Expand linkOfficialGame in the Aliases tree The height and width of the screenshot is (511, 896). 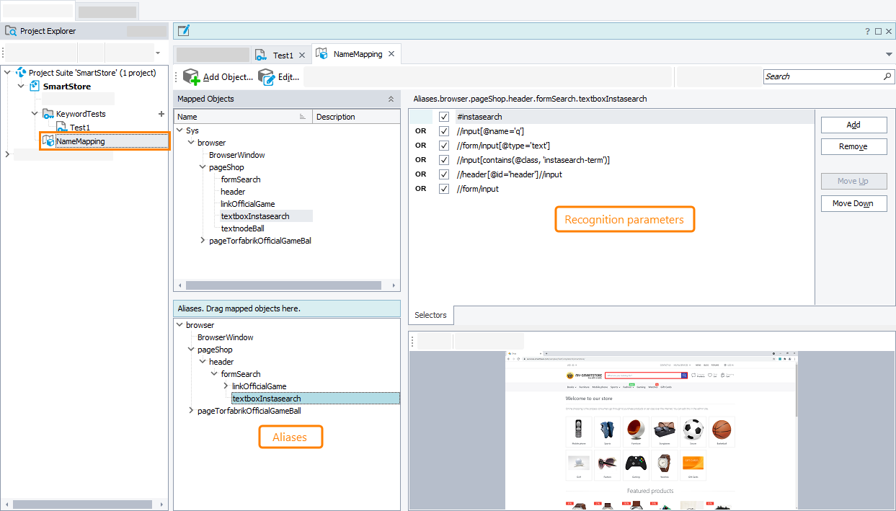(x=226, y=386)
